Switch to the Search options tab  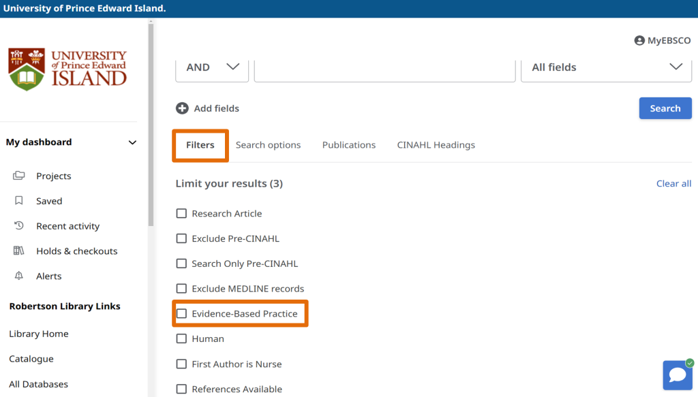(268, 145)
